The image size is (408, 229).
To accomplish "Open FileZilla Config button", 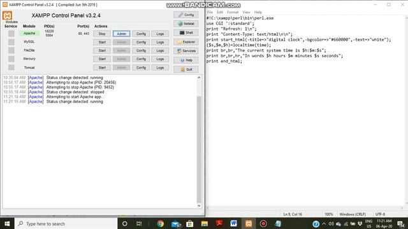I will (x=141, y=51).
